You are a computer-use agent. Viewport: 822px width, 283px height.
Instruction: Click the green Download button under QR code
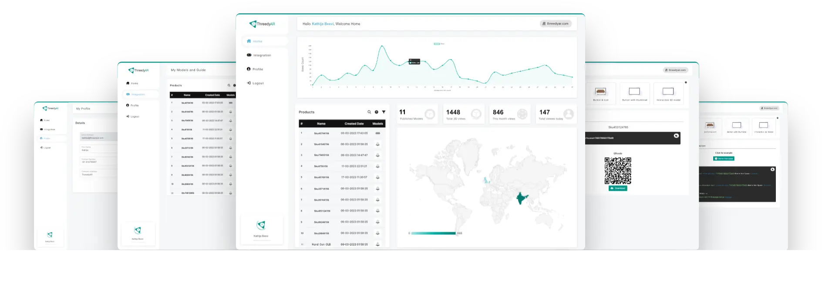click(618, 188)
